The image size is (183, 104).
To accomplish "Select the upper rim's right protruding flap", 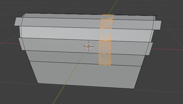I will tap(157, 25).
